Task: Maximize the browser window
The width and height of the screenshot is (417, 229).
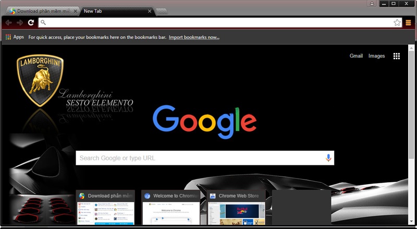Action: point(394,4)
